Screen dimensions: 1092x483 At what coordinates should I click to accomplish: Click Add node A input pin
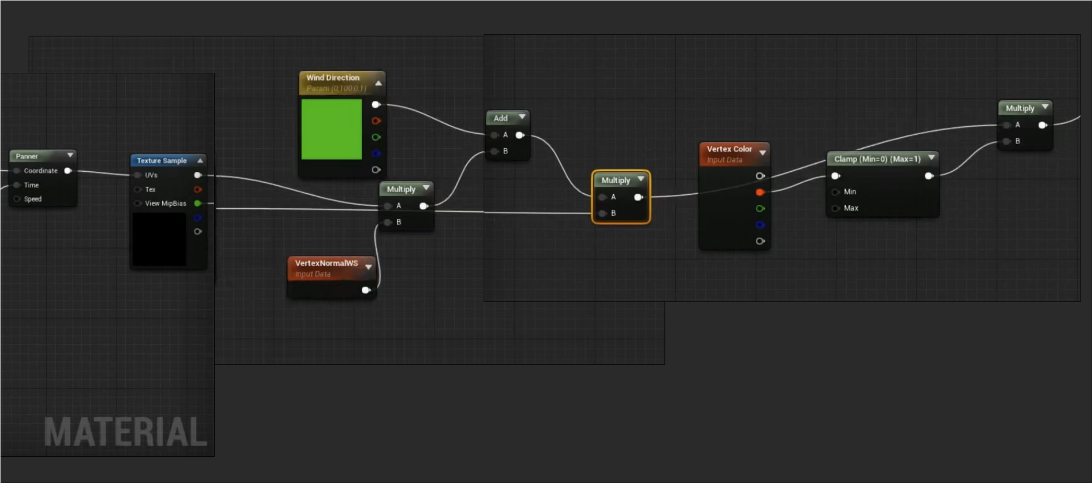[494, 135]
